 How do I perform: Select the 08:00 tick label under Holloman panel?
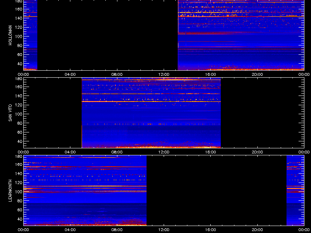pos(117,75)
